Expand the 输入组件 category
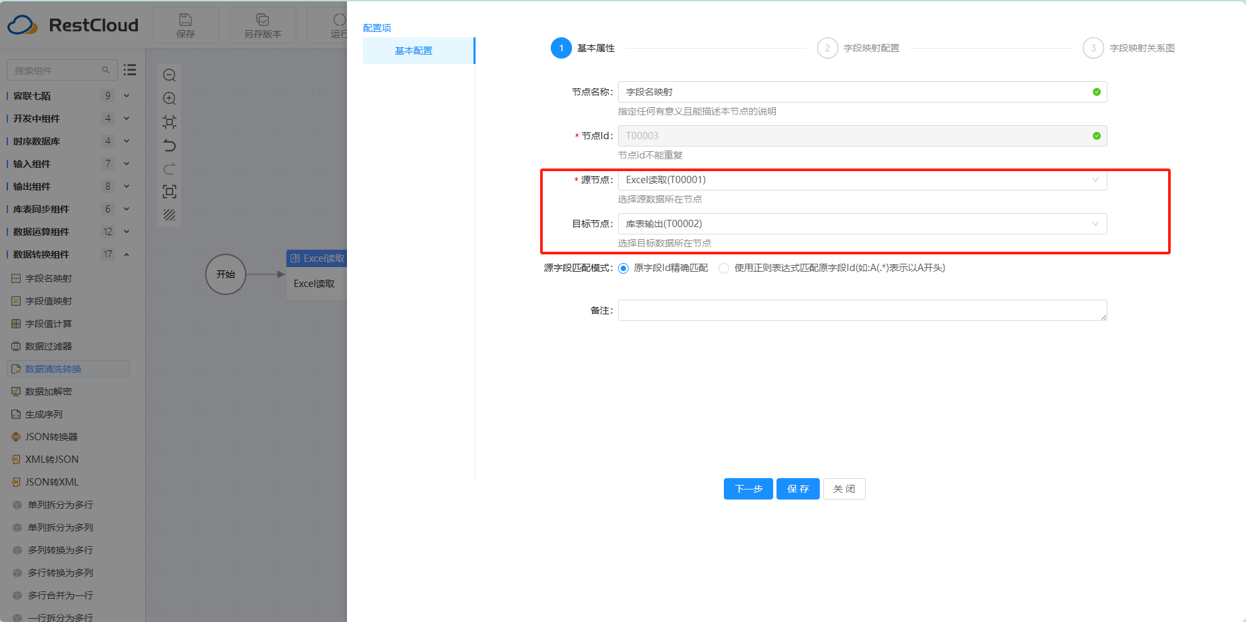 pyautogui.click(x=127, y=164)
